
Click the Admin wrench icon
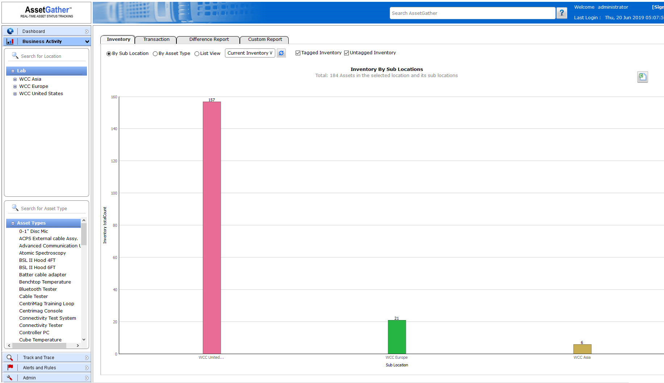coord(10,378)
